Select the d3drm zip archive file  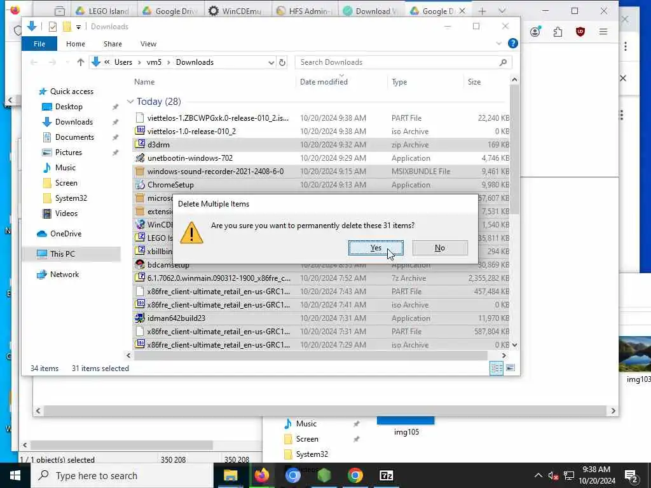tap(321, 145)
